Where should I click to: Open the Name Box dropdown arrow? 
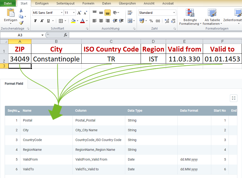click(42, 35)
